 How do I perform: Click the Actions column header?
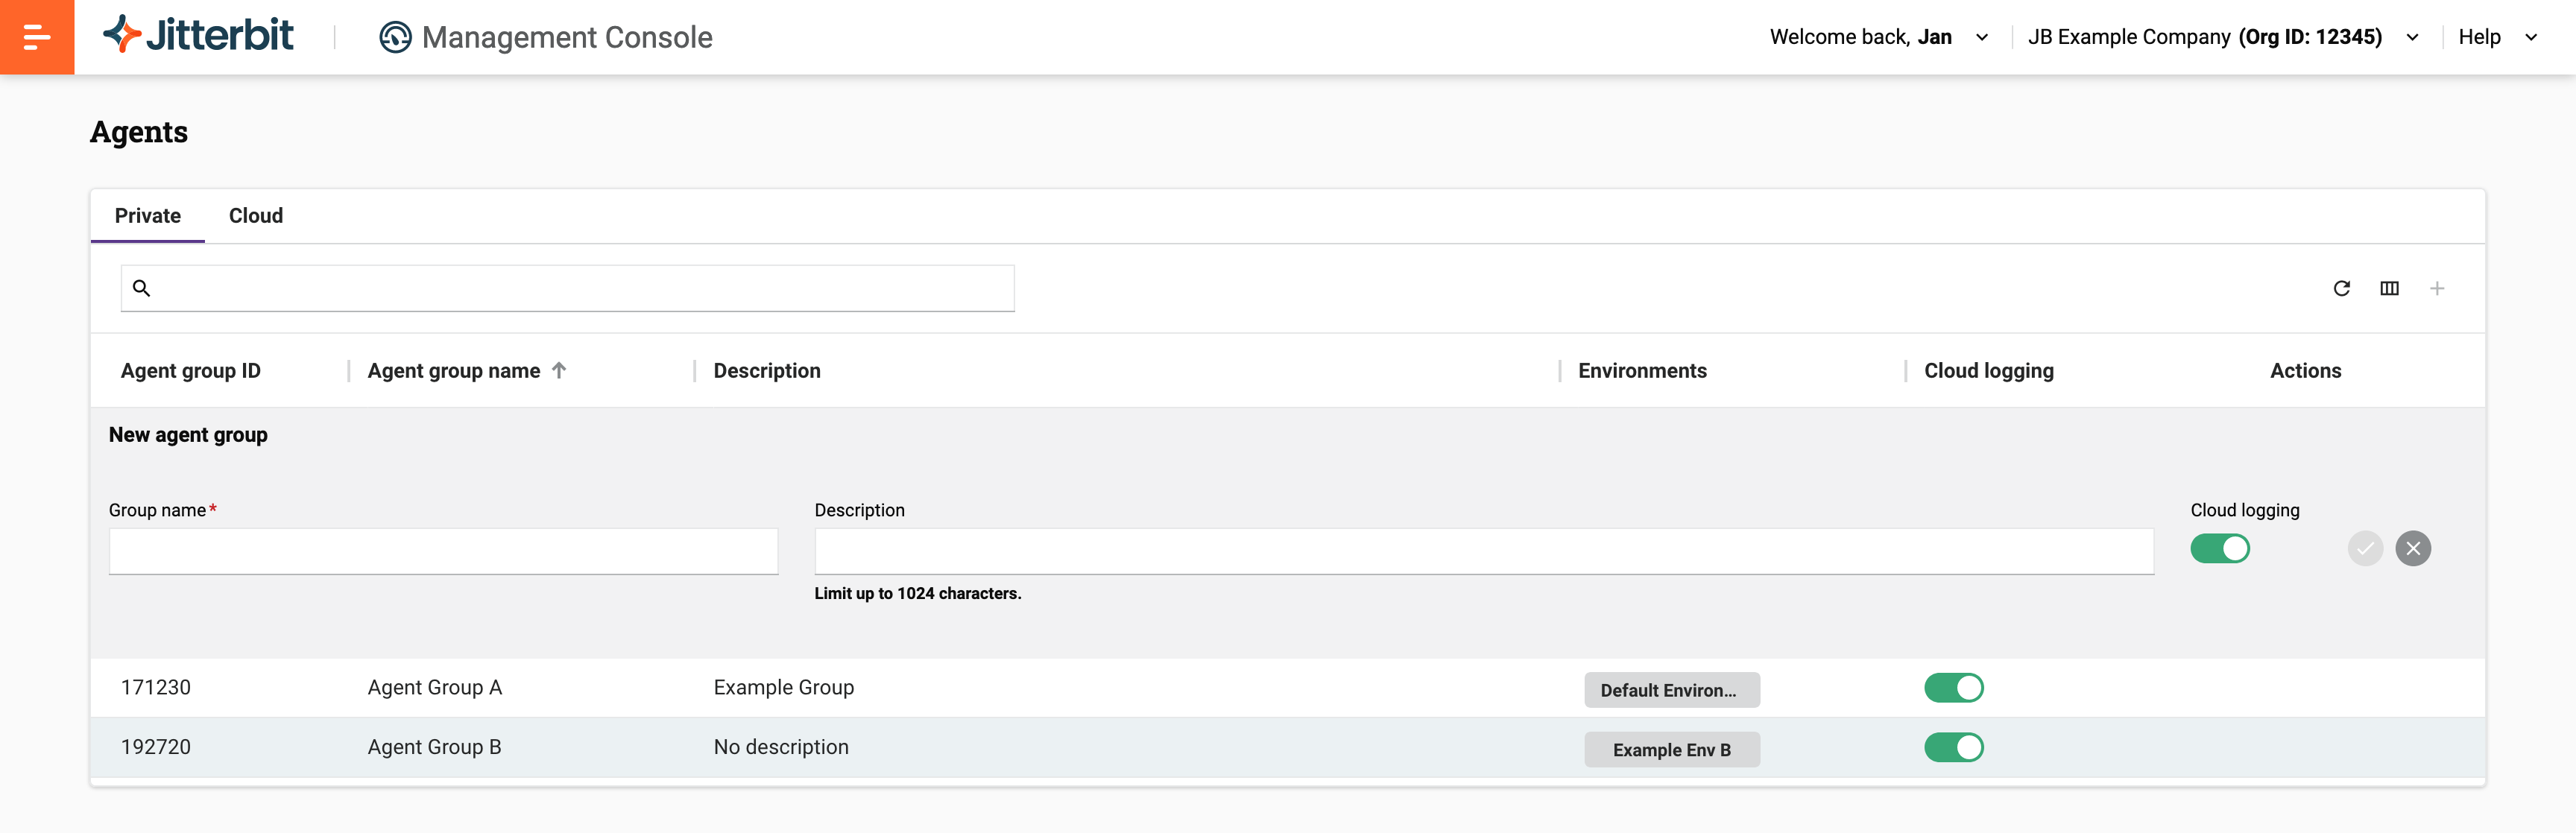pyautogui.click(x=2305, y=371)
